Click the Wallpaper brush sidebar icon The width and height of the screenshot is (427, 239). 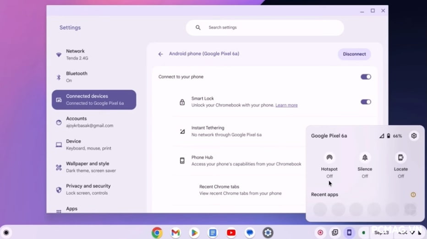59,168
